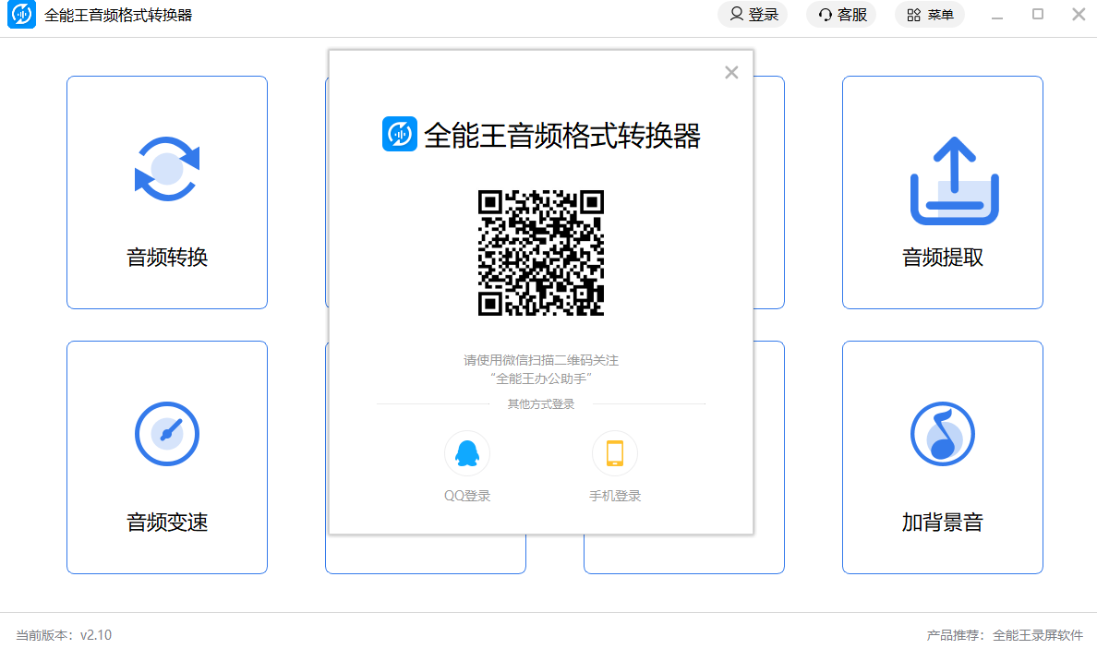Contact support via the 客服 button

tap(841, 15)
